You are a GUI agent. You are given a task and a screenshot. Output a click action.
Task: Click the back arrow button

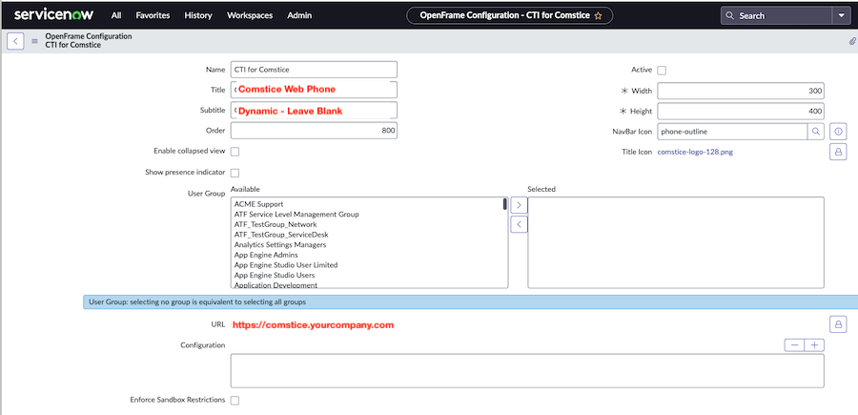[15, 41]
